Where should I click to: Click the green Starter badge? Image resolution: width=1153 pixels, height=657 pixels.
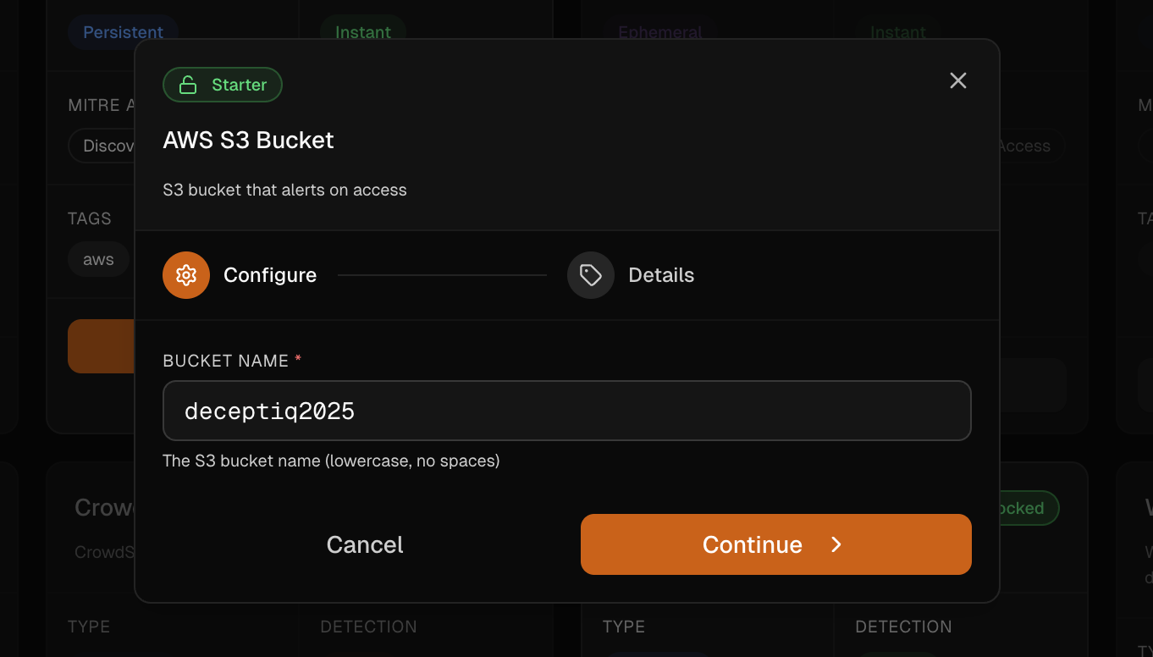click(223, 85)
